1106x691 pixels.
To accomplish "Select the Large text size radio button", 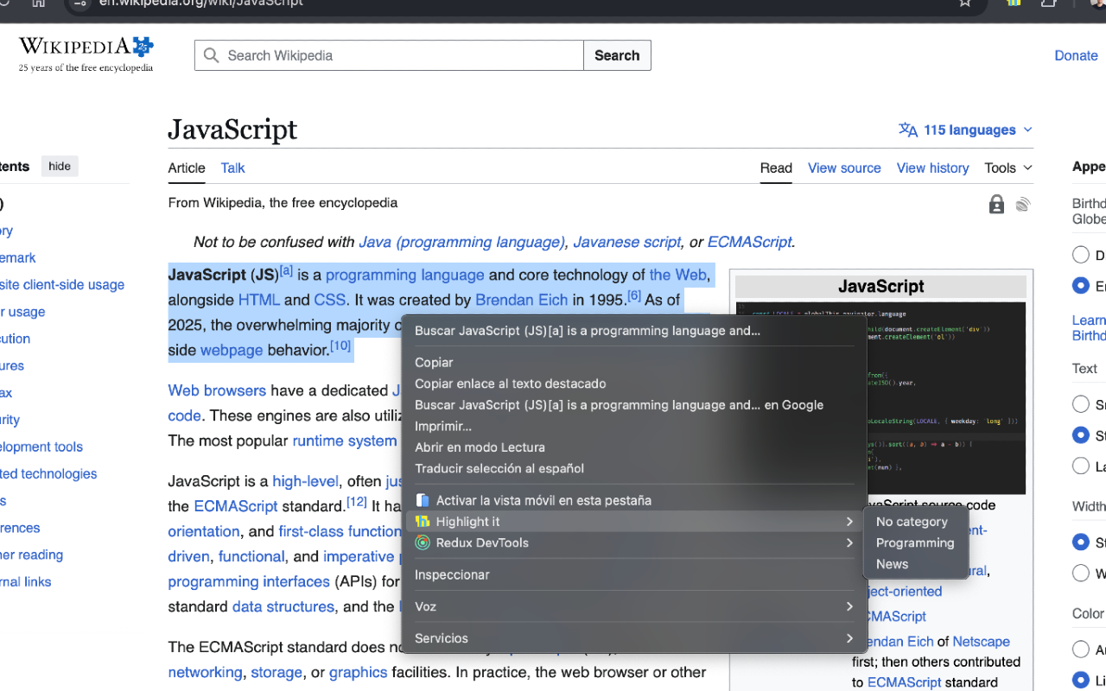I will point(1080,466).
